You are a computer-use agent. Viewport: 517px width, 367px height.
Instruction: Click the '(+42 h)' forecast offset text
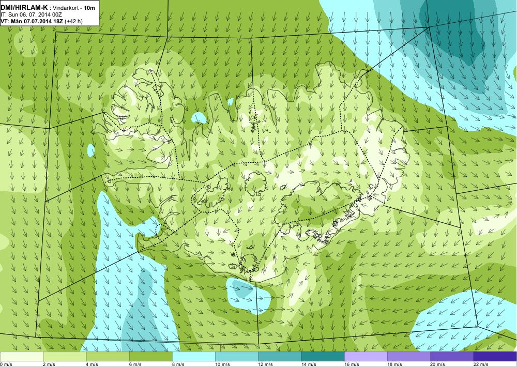point(74,21)
